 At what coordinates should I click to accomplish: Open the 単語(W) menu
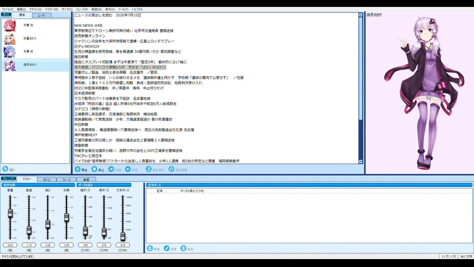96,9
